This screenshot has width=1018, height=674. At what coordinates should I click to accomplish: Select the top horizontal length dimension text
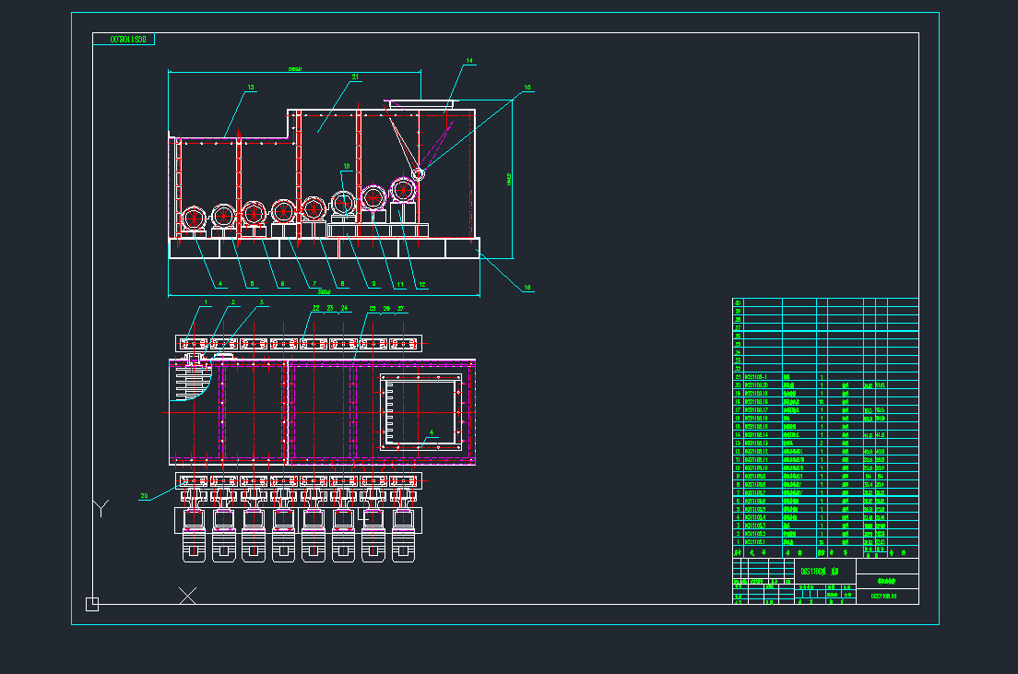(294, 69)
